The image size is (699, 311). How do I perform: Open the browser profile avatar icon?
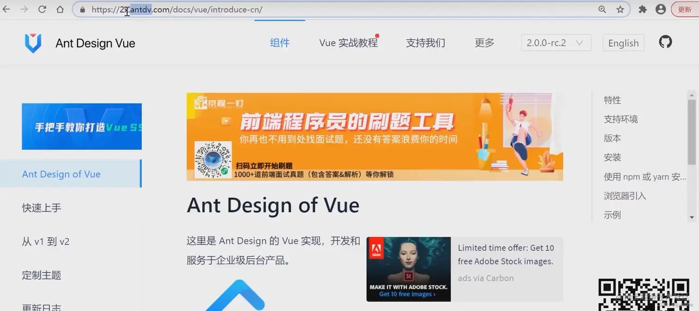pyautogui.click(x=661, y=9)
